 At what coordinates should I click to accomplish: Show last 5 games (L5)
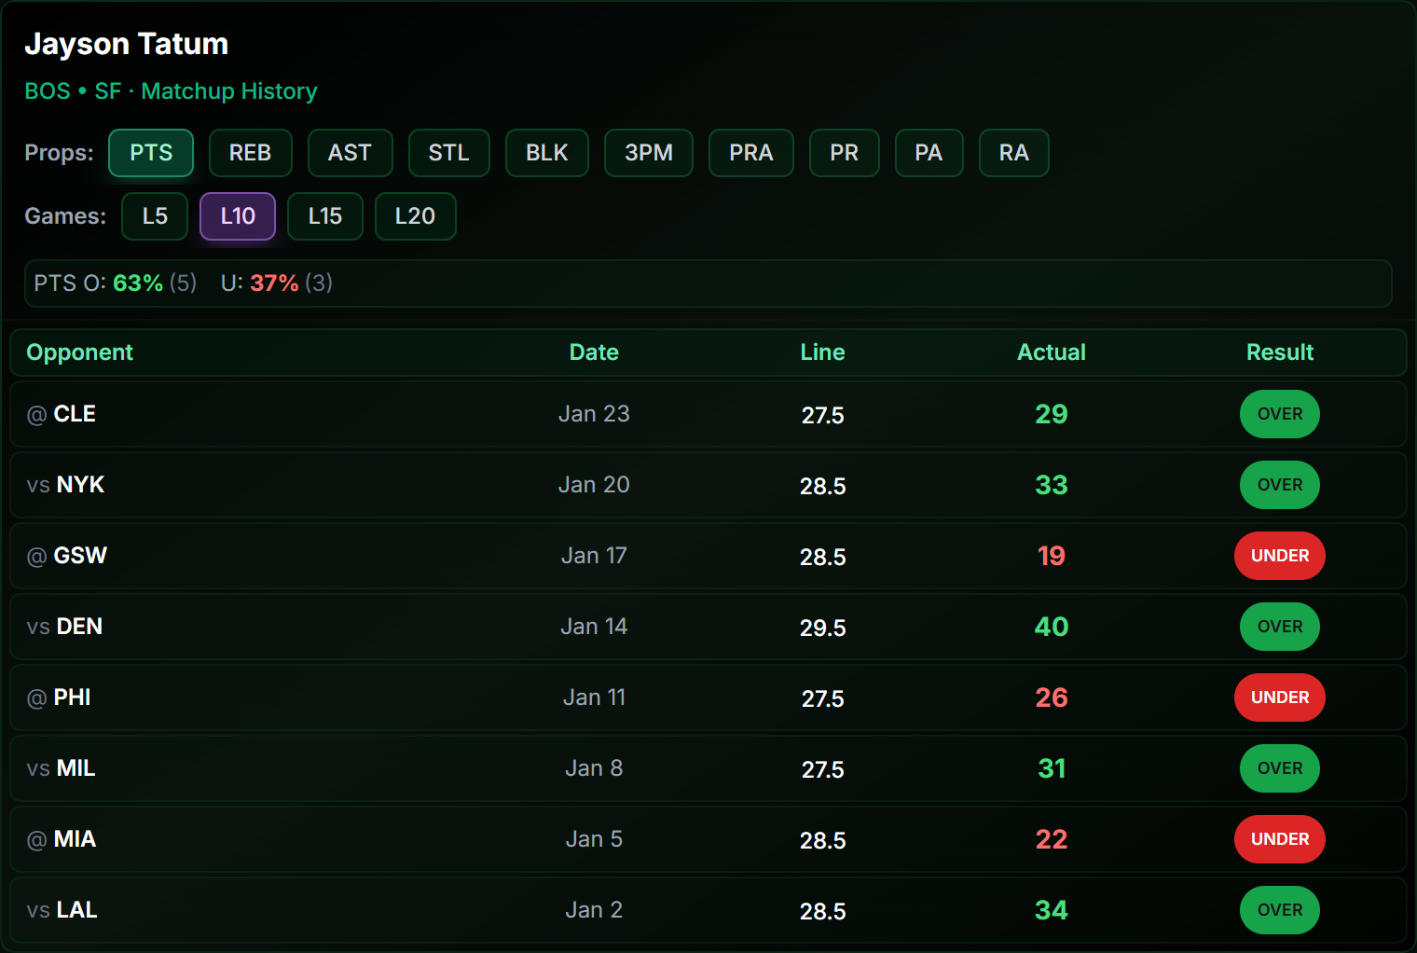tap(155, 216)
